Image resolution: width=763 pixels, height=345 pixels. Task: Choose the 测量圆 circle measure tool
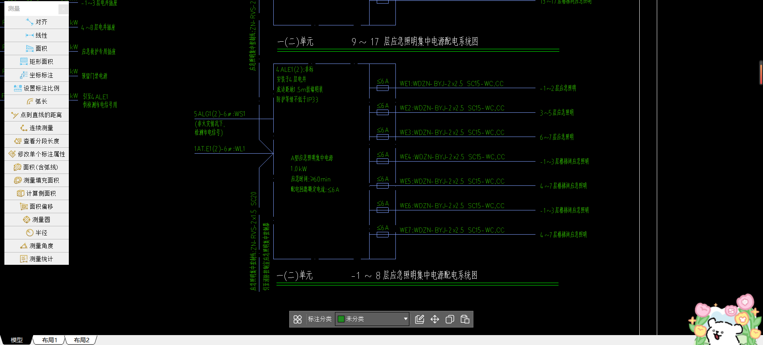(37, 220)
